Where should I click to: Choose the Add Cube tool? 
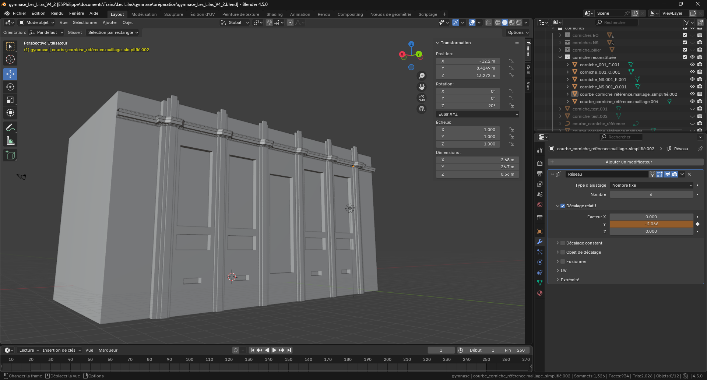(10, 155)
